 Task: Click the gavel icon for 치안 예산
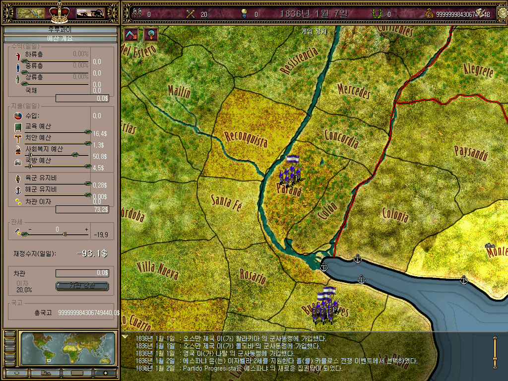point(18,139)
